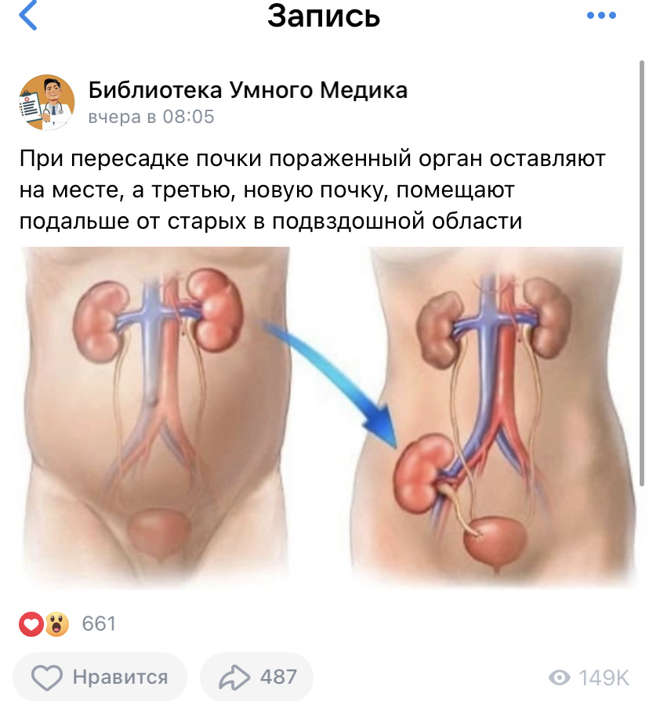
Task: Tap the red heart reaction icon
Action: [x=31, y=623]
